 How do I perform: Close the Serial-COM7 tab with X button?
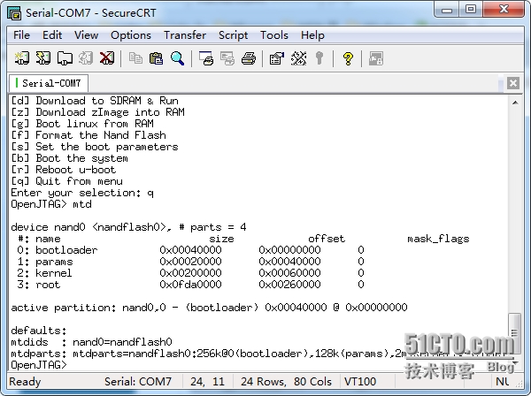click(513, 83)
